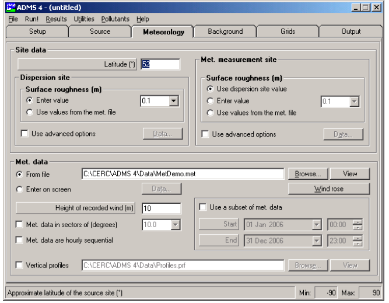Minimize the ADMS 4 window
389x303 pixels.
pyautogui.click(x=356, y=8)
